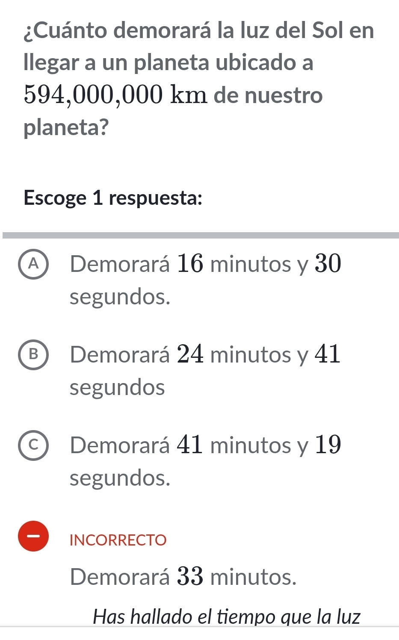Screen dimensions: 399x640
Task: Click the number 33 in the incorrect answer
Action: point(190,577)
